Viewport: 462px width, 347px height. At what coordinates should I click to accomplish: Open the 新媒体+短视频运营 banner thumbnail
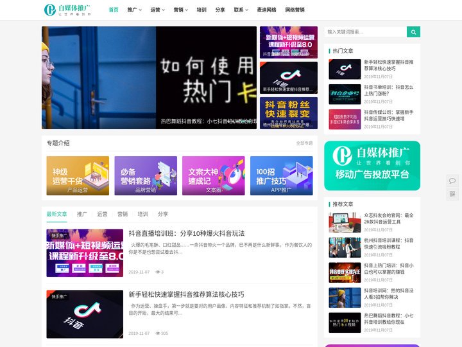pyautogui.click(x=289, y=42)
